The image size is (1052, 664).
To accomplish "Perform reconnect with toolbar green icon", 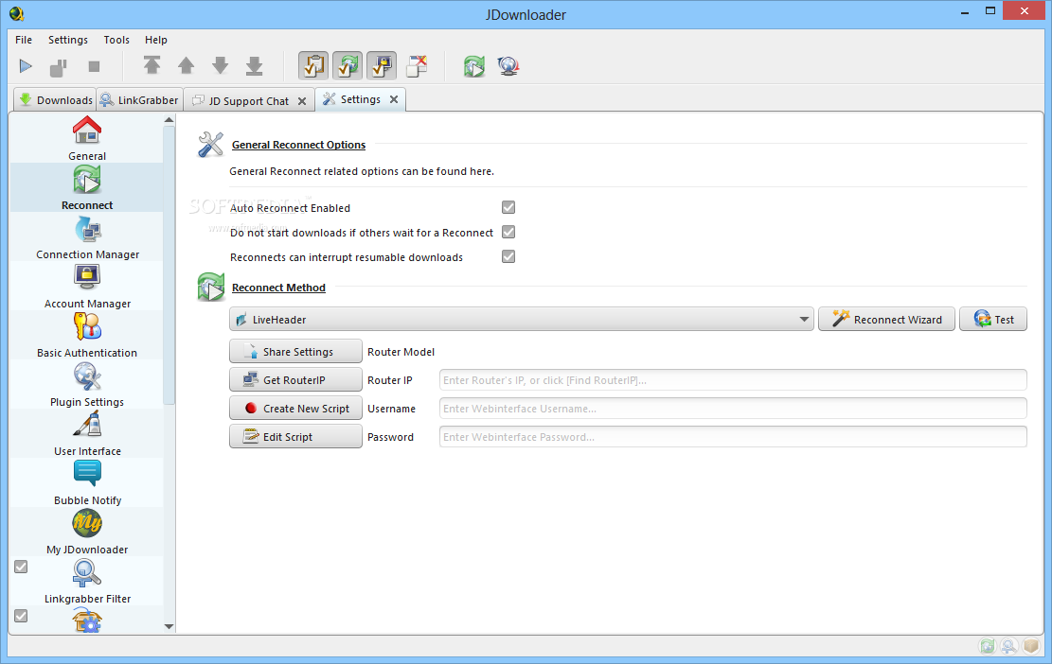I will (x=474, y=65).
